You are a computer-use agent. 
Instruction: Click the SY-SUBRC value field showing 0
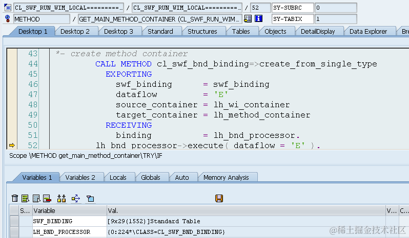(x=335, y=8)
